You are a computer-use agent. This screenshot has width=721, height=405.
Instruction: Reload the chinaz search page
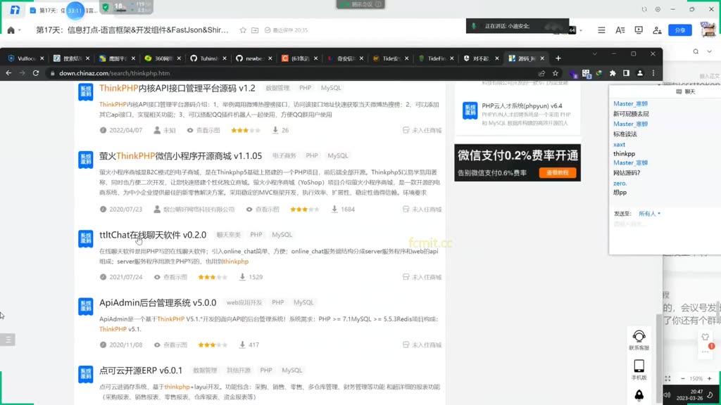(36, 73)
